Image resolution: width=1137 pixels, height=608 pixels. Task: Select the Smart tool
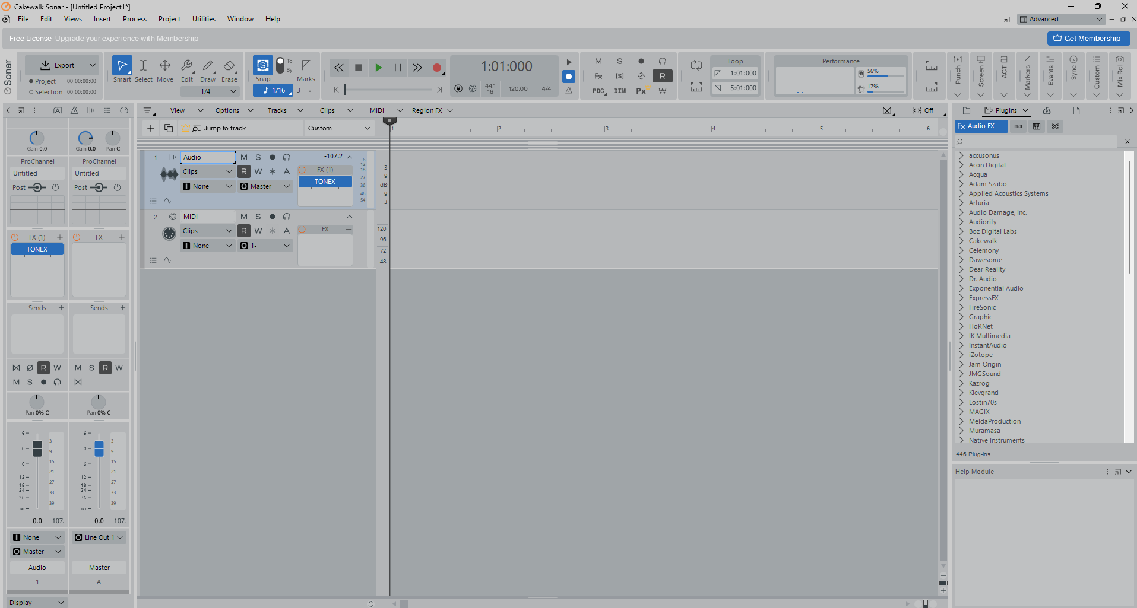pyautogui.click(x=122, y=69)
